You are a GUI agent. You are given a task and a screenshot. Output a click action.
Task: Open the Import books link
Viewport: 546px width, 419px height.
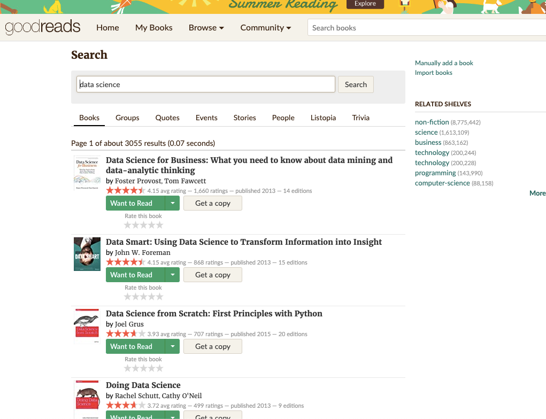tap(434, 73)
